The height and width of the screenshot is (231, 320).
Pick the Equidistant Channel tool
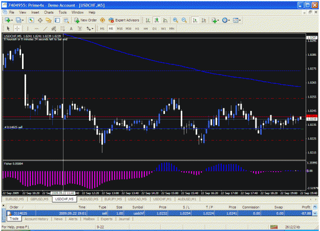pos(54,29)
